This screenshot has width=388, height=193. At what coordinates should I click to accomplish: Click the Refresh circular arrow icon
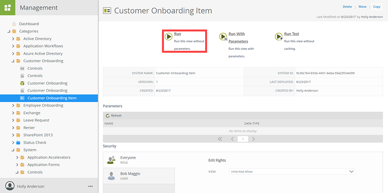click(x=108, y=116)
